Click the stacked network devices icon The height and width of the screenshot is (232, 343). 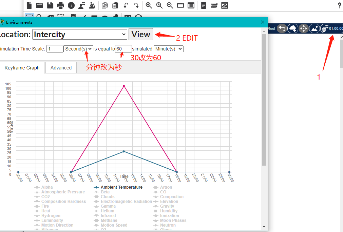[x=214, y=5]
